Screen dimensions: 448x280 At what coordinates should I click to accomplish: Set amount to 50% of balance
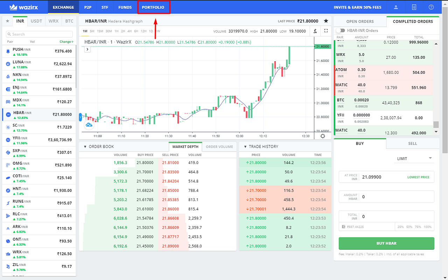pos(409,227)
